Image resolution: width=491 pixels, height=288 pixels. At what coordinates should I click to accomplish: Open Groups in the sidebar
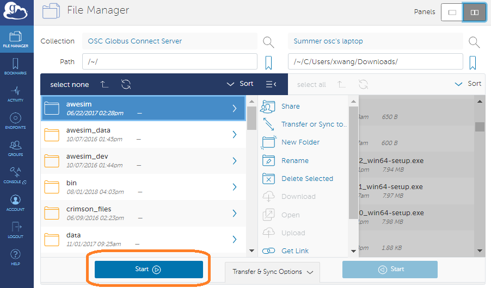coord(15,148)
